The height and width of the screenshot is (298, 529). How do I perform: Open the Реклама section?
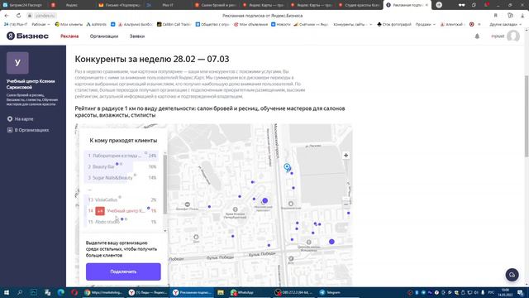(x=69, y=36)
